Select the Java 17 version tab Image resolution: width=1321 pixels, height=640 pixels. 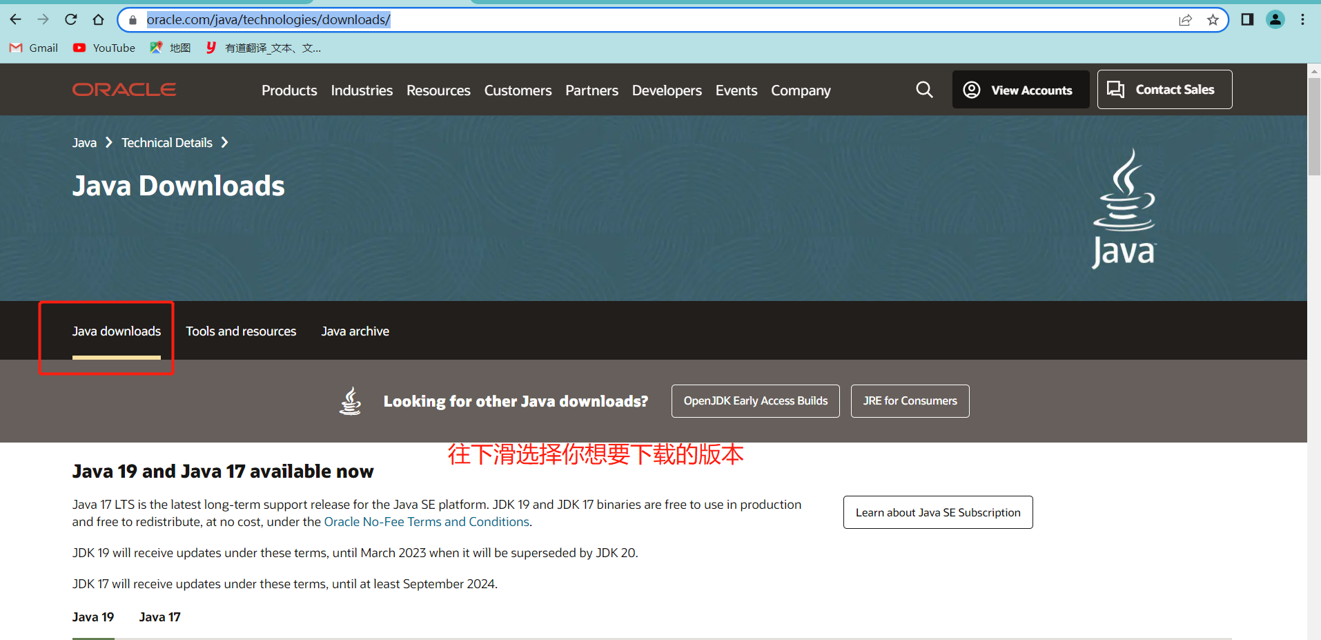tap(159, 617)
